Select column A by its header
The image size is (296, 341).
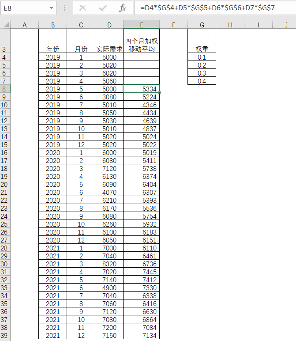pyautogui.click(x=24, y=25)
